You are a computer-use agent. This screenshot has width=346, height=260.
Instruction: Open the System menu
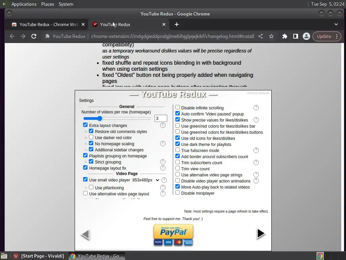coord(66,4)
